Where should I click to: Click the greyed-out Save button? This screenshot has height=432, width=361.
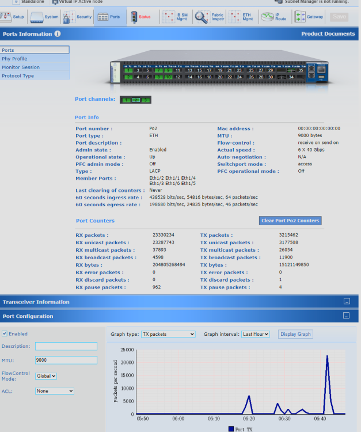point(339,17)
